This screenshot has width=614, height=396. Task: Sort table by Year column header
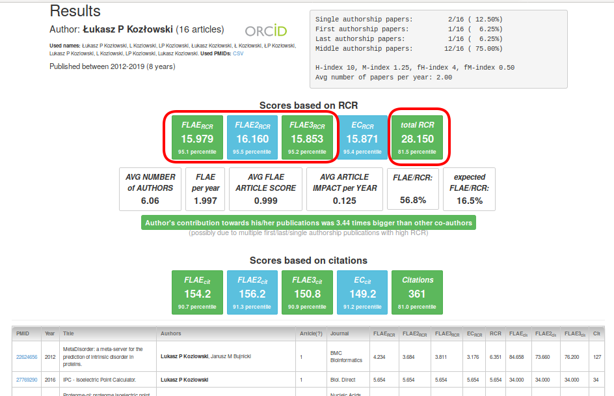[50, 333]
